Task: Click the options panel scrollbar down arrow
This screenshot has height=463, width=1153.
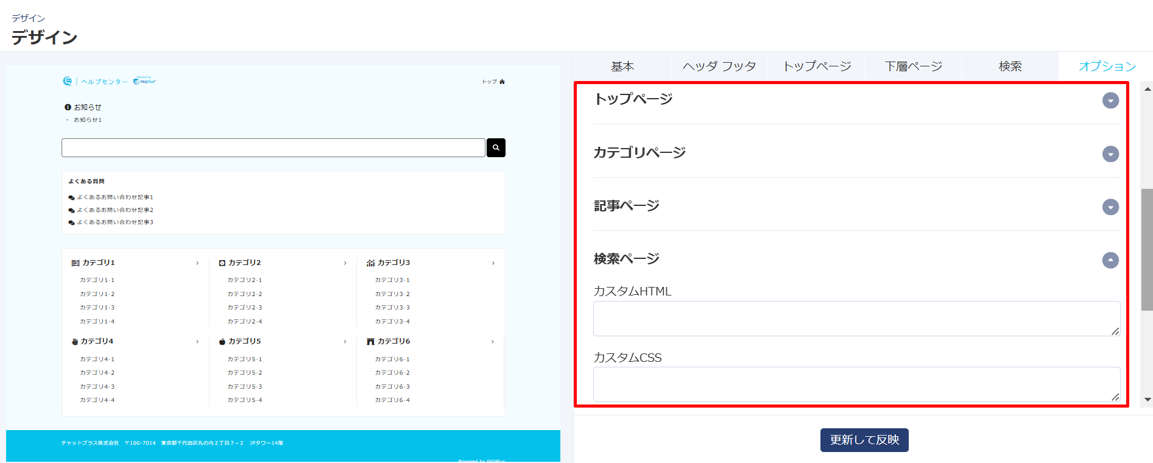Action: tap(1148, 400)
